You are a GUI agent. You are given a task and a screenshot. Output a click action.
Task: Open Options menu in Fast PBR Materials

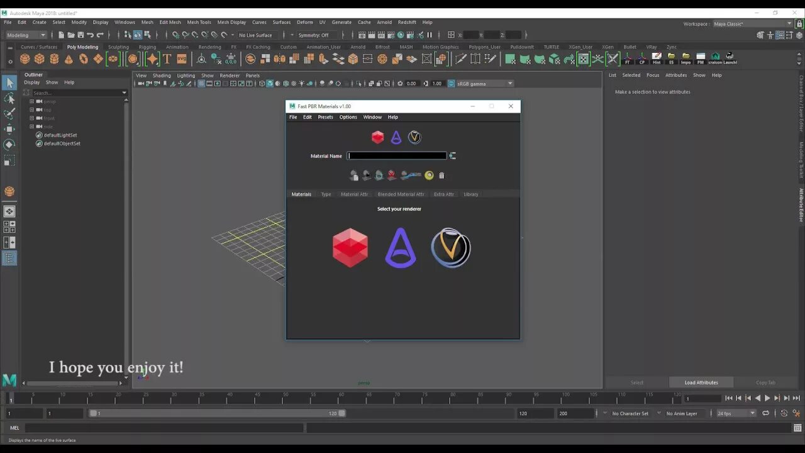348,117
